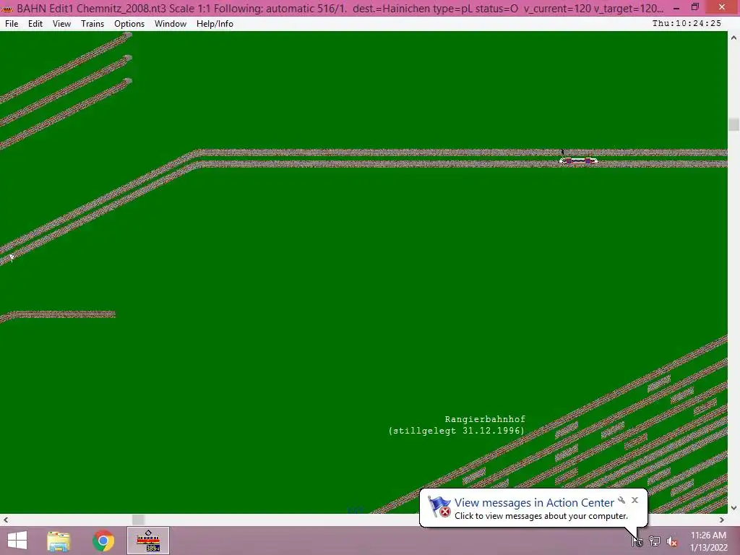This screenshot has height=555, width=740.
Task: Click the flag icon in Action Center balloon
Action: [x=439, y=507]
